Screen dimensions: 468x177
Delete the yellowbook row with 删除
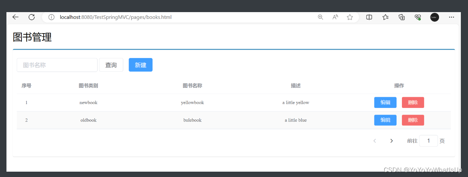coord(413,103)
